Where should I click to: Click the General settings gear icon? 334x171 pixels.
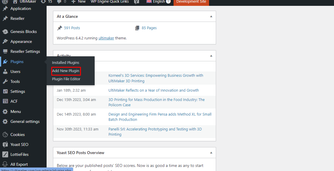click(5, 121)
